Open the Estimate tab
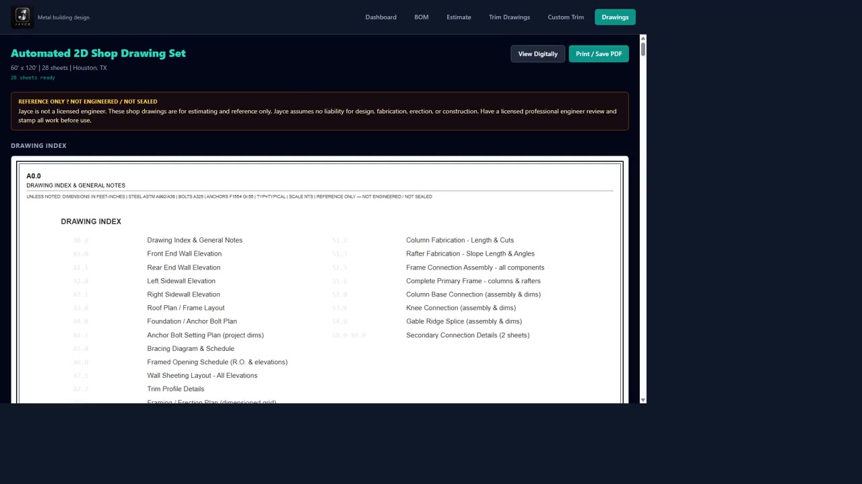The image size is (862, 484). [x=459, y=17]
